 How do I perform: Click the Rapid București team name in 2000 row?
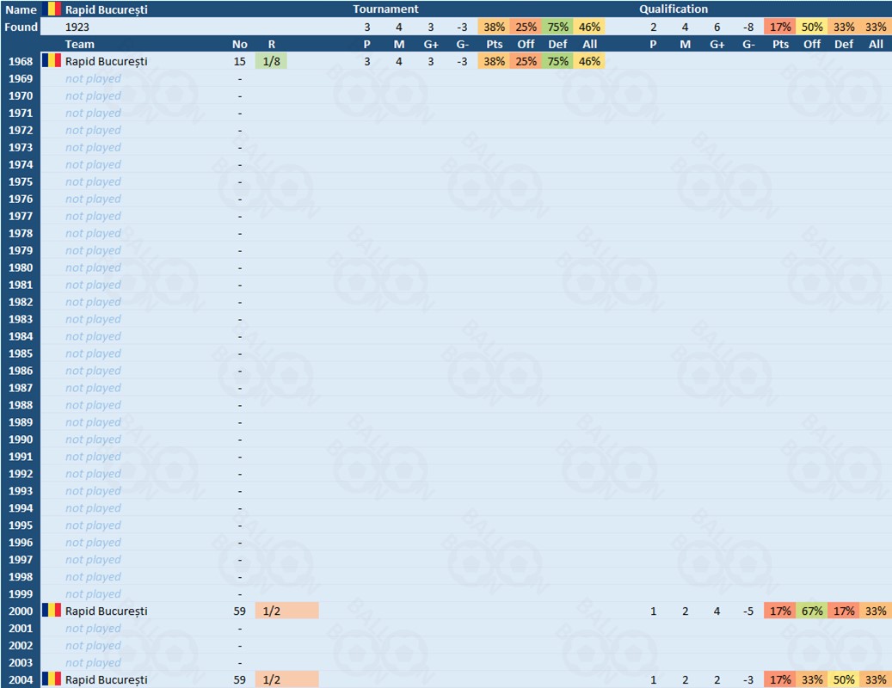pos(107,611)
